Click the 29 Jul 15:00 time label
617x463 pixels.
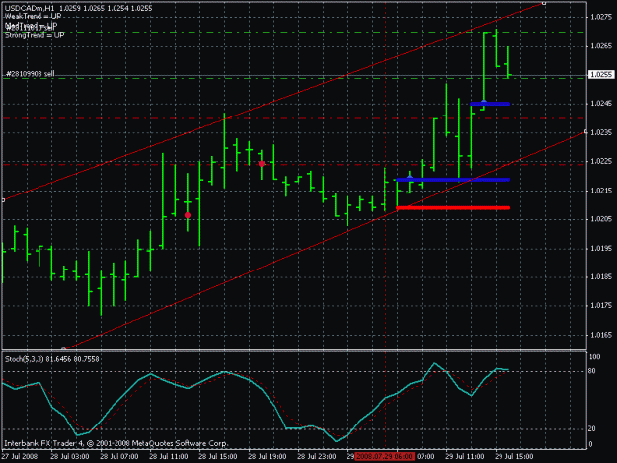(514, 456)
